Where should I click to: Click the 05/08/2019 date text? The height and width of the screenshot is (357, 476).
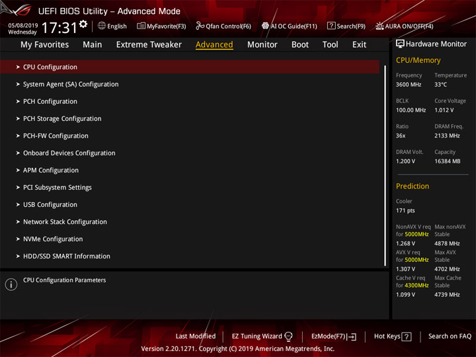tap(23, 26)
